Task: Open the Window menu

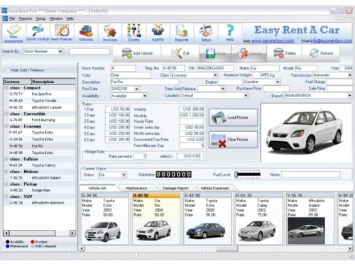Action: (x=56, y=18)
